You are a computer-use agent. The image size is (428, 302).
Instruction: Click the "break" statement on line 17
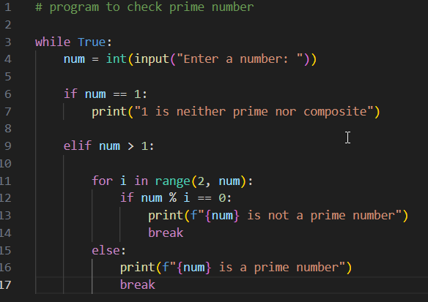click(138, 285)
